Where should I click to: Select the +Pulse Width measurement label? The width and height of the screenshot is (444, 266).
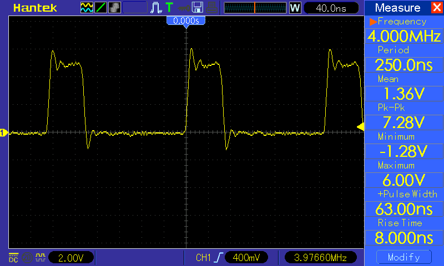(407, 194)
